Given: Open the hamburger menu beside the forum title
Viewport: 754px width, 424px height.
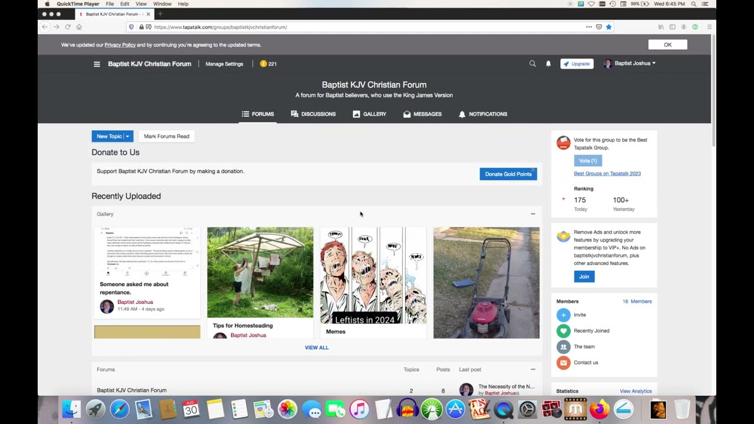Looking at the screenshot, I should pos(97,64).
